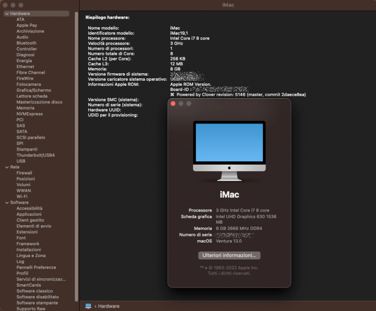Open Accessibilità under Software
The width and height of the screenshot is (376, 311).
click(x=29, y=208)
